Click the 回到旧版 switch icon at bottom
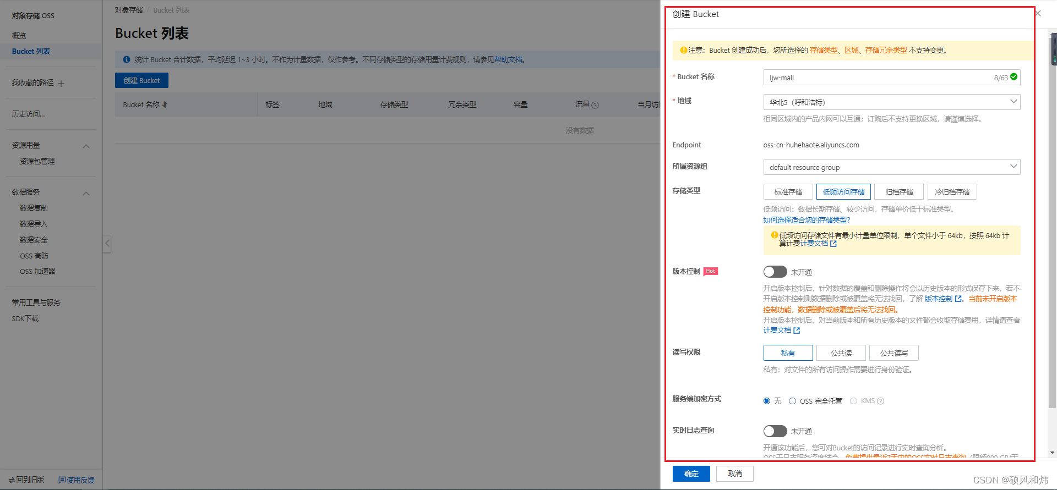The image size is (1057, 490). point(12,480)
